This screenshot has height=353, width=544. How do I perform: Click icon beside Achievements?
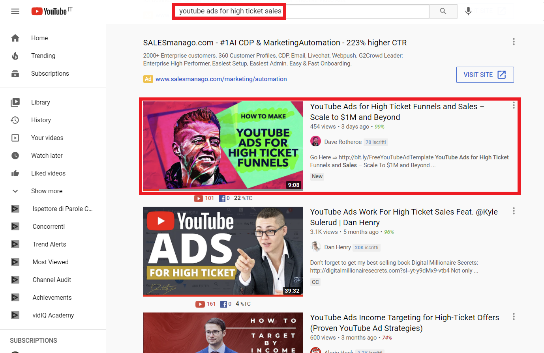15,297
